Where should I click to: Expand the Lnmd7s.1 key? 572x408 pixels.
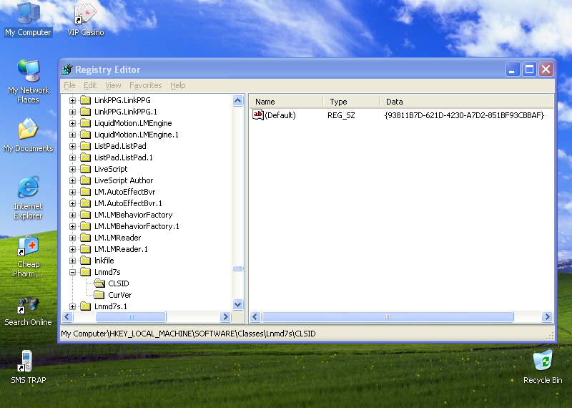pos(73,306)
